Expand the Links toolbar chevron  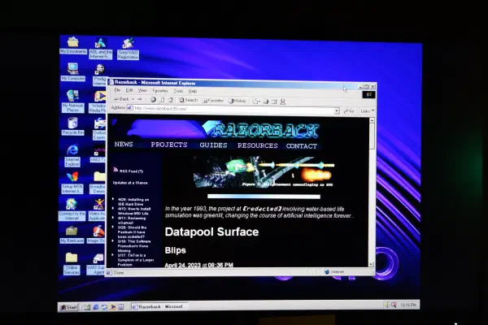tap(373, 110)
